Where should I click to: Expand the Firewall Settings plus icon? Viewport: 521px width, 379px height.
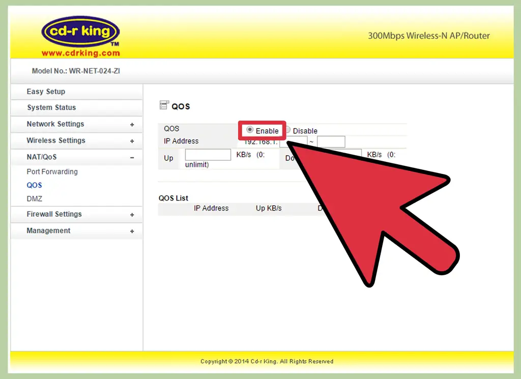tap(132, 215)
